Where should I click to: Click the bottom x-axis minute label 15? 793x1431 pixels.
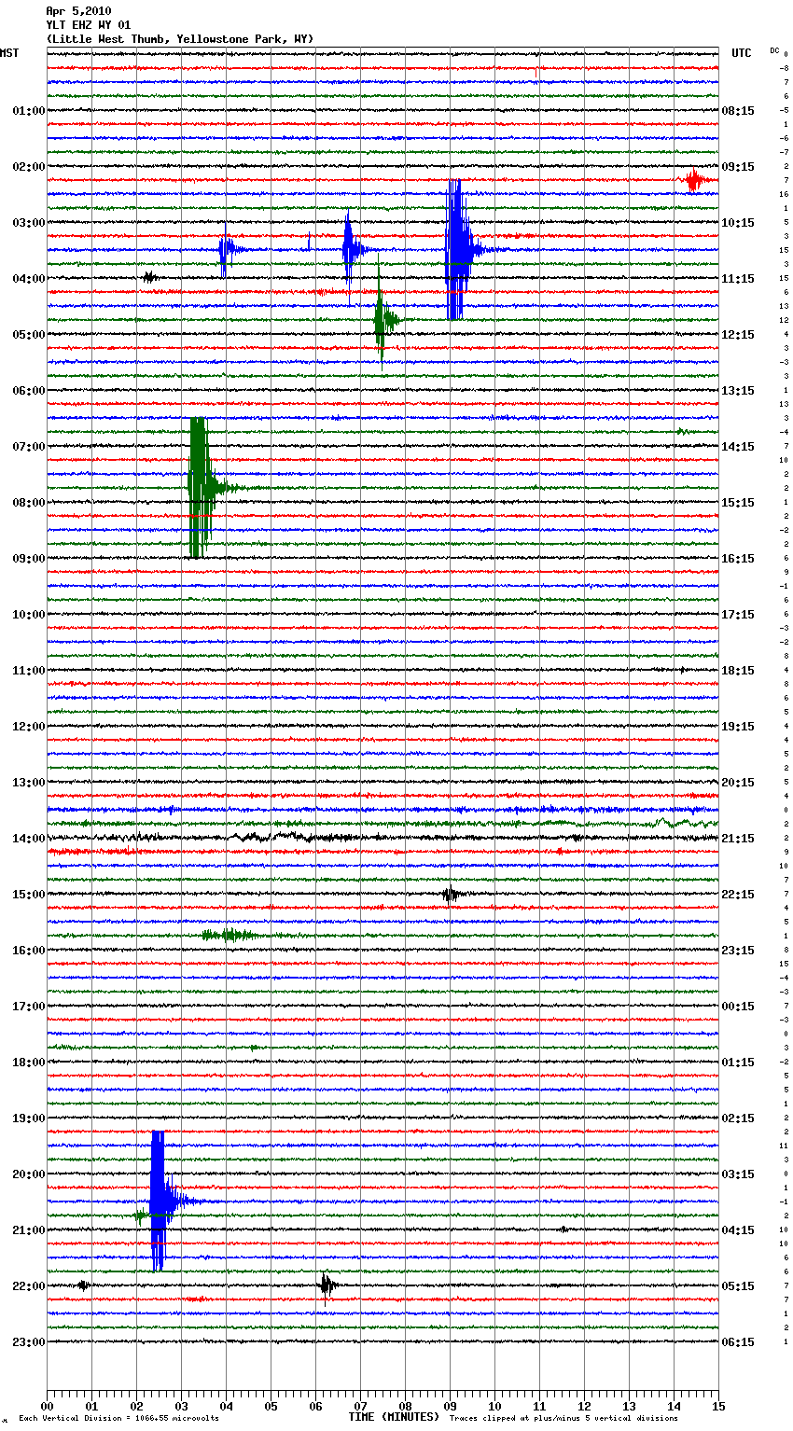pyautogui.click(x=718, y=1406)
